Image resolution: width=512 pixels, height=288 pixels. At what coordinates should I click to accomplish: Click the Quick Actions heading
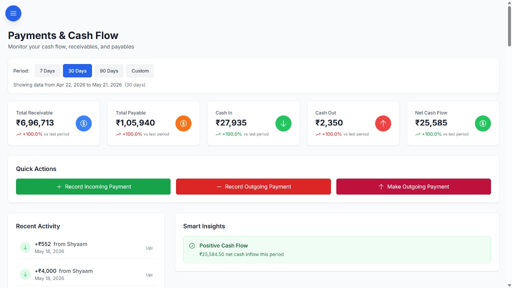tap(36, 169)
